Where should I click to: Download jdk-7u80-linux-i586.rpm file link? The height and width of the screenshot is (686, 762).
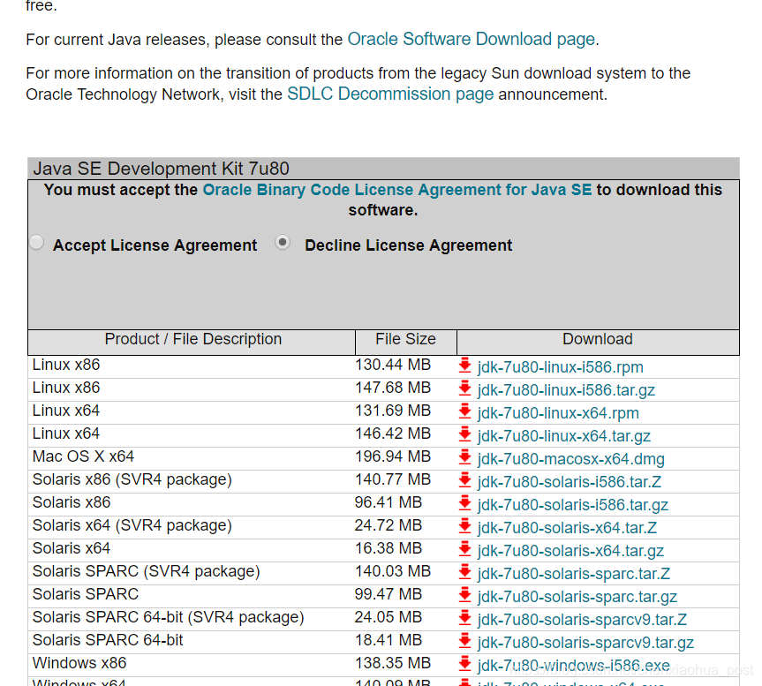[x=561, y=367]
